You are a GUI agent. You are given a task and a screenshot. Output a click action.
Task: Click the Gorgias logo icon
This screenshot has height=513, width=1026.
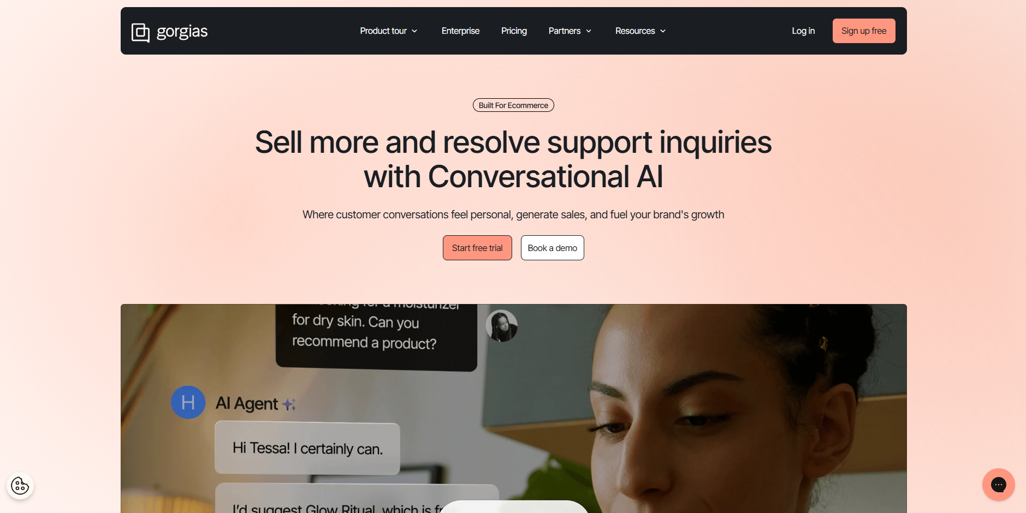click(x=140, y=32)
